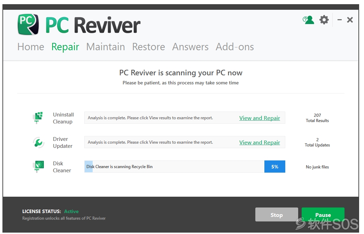Go to the Home tab
This screenshot has height=234, width=364.
coord(31,47)
